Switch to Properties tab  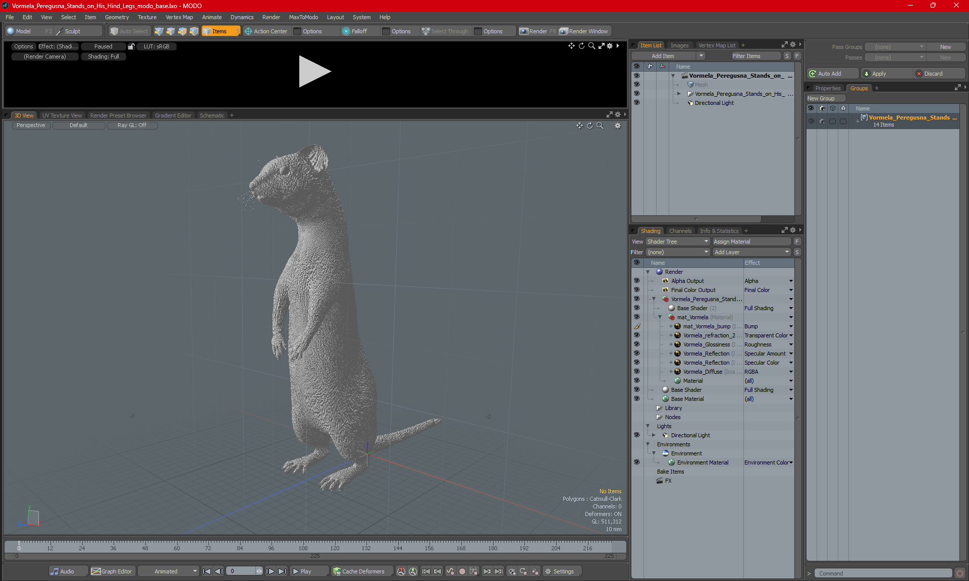828,88
